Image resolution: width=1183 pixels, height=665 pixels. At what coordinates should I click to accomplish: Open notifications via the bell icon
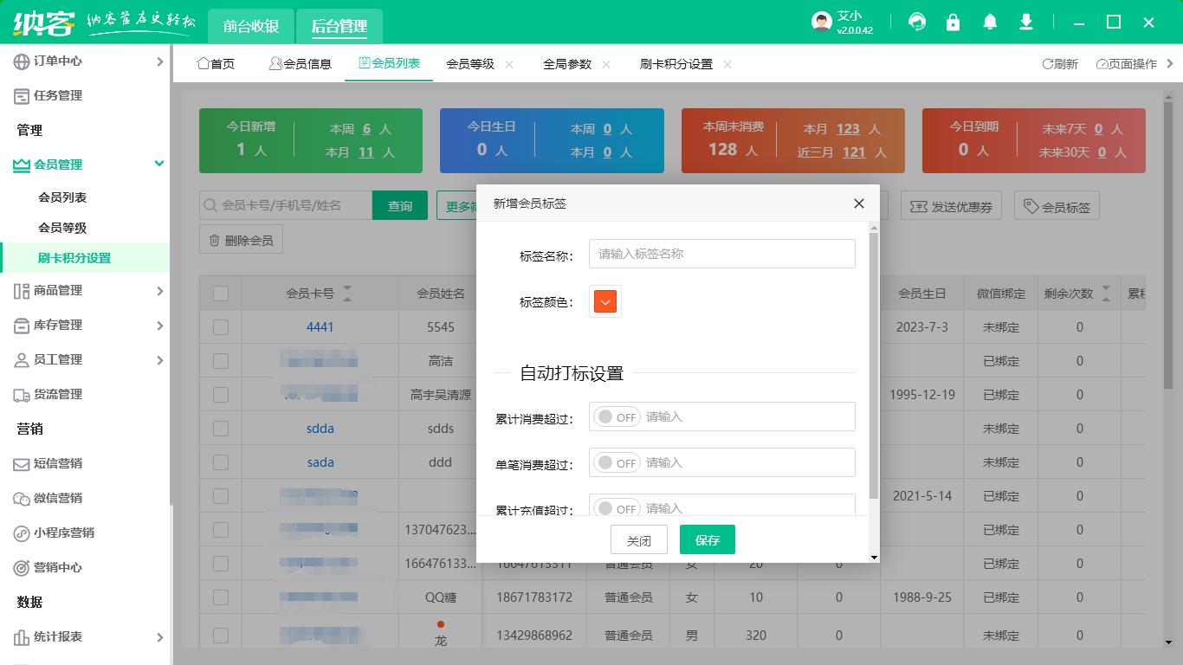click(990, 22)
